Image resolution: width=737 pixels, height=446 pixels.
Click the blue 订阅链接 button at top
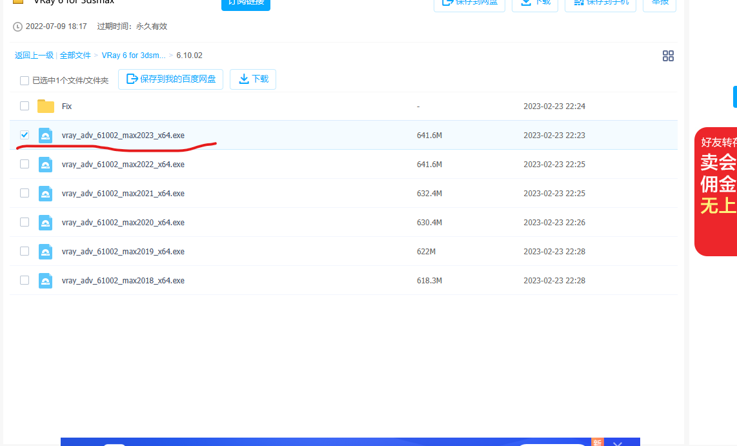pyautogui.click(x=246, y=4)
